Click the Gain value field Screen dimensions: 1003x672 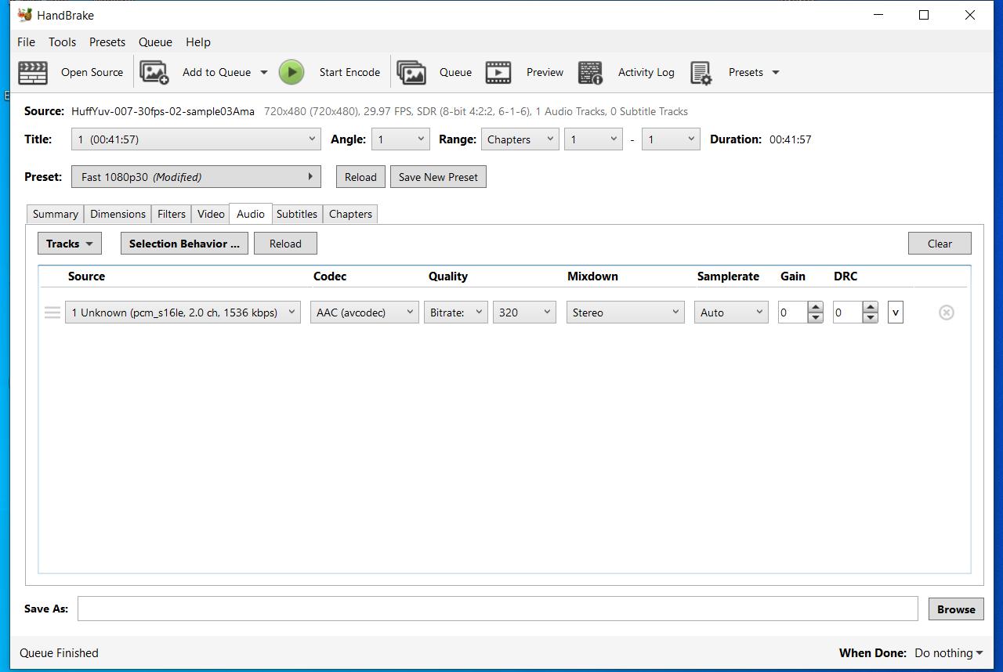pyautogui.click(x=793, y=313)
